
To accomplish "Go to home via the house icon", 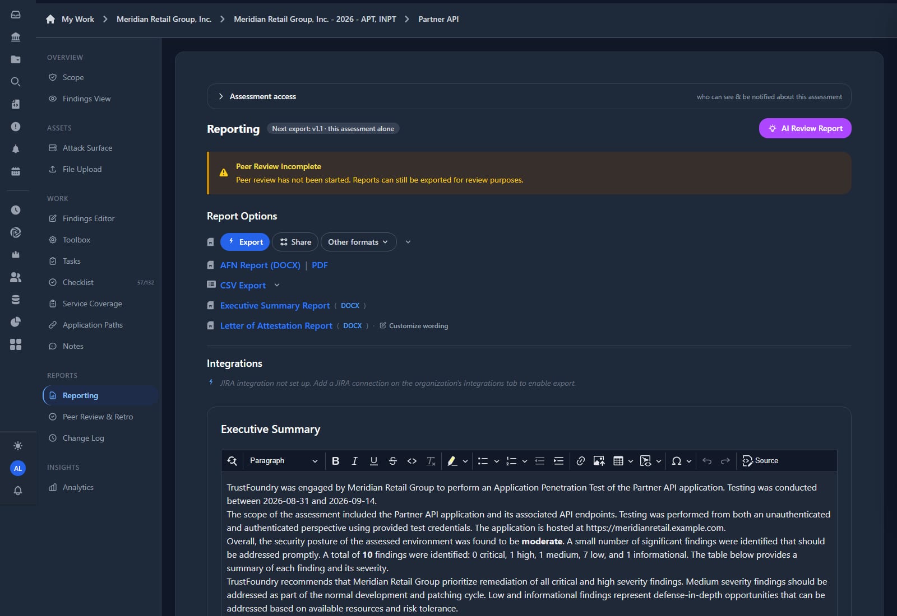I will 50,19.
